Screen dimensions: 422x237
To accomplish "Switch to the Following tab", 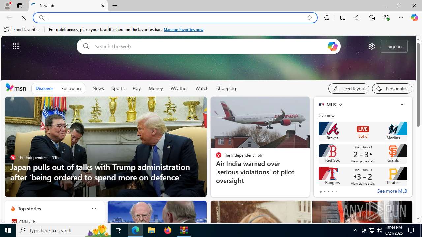I will (71, 88).
